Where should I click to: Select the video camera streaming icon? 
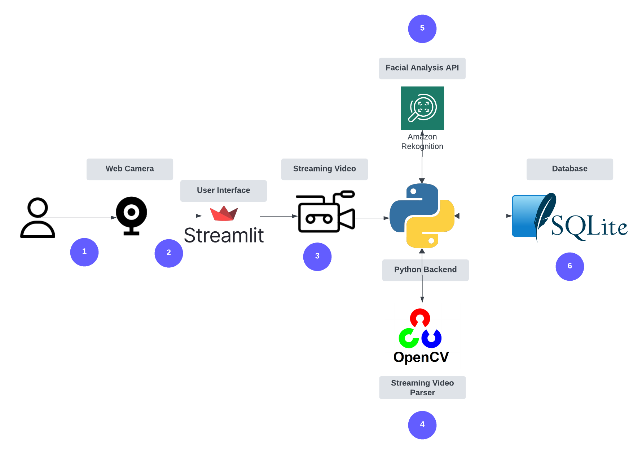[325, 212]
